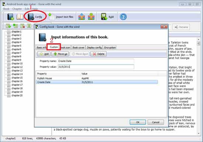Select chapter19 in the chapter tree

click(17, 92)
